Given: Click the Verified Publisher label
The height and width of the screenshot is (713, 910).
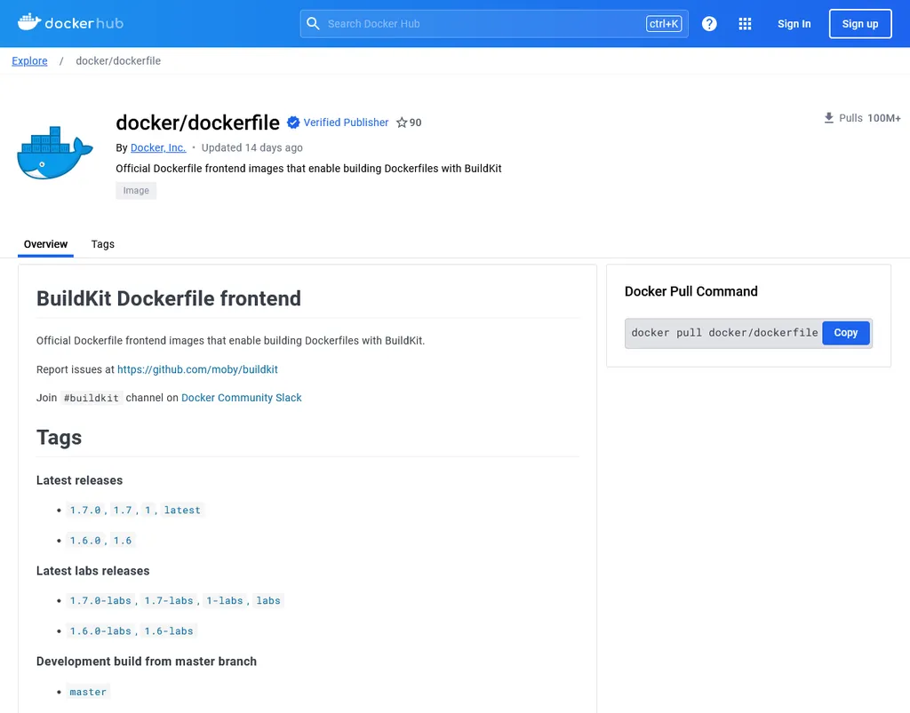Looking at the screenshot, I should coord(346,123).
